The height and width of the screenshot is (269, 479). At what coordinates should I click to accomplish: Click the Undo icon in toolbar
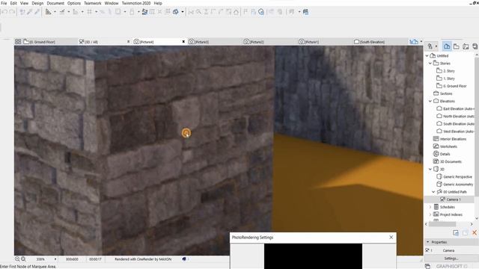tap(4, 12)
